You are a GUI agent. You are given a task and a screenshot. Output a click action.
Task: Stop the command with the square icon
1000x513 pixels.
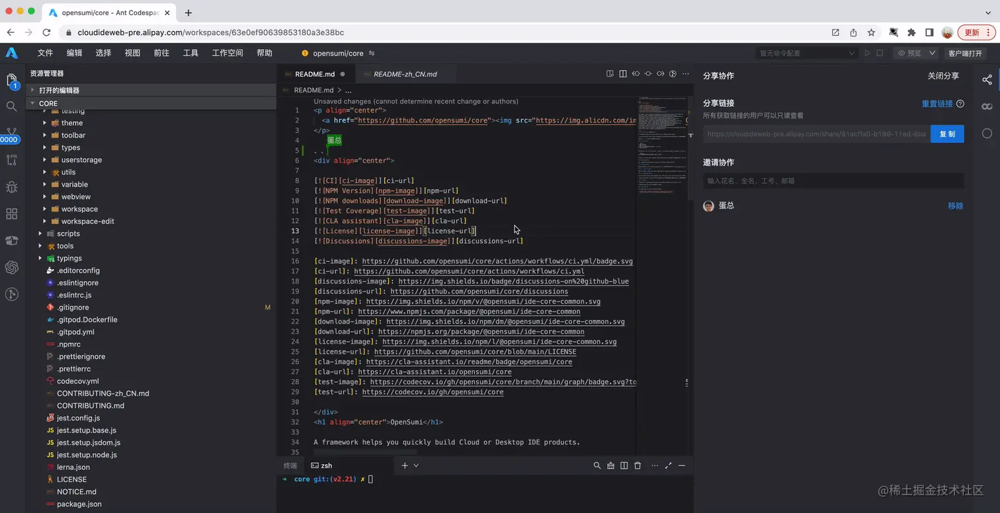point(880,53)
